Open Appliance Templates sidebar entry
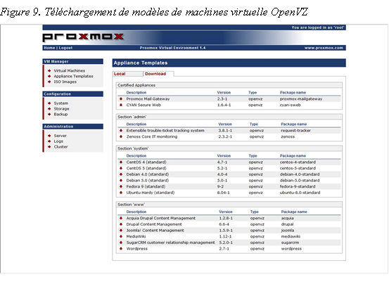Image resolution: width=389 pixels, height=303 pixels. [73, 76]
